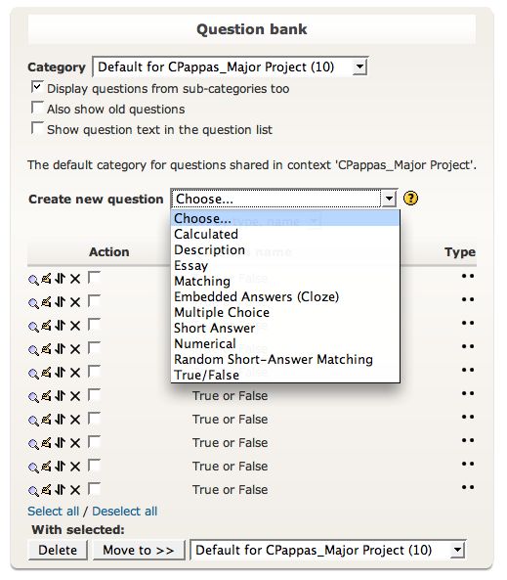Delete the sixth question with its X icon
Viewport: 507px width, 580px height.
click(75, 396)
